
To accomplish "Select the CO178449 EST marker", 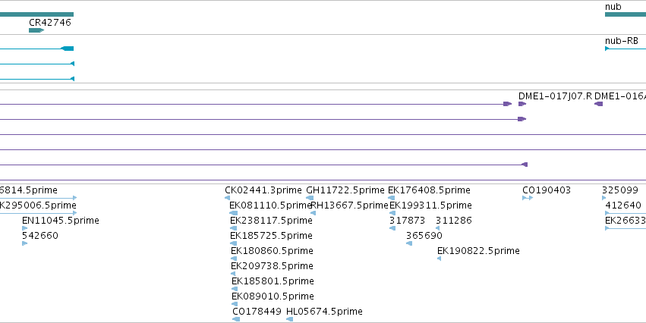I will 236,319.
